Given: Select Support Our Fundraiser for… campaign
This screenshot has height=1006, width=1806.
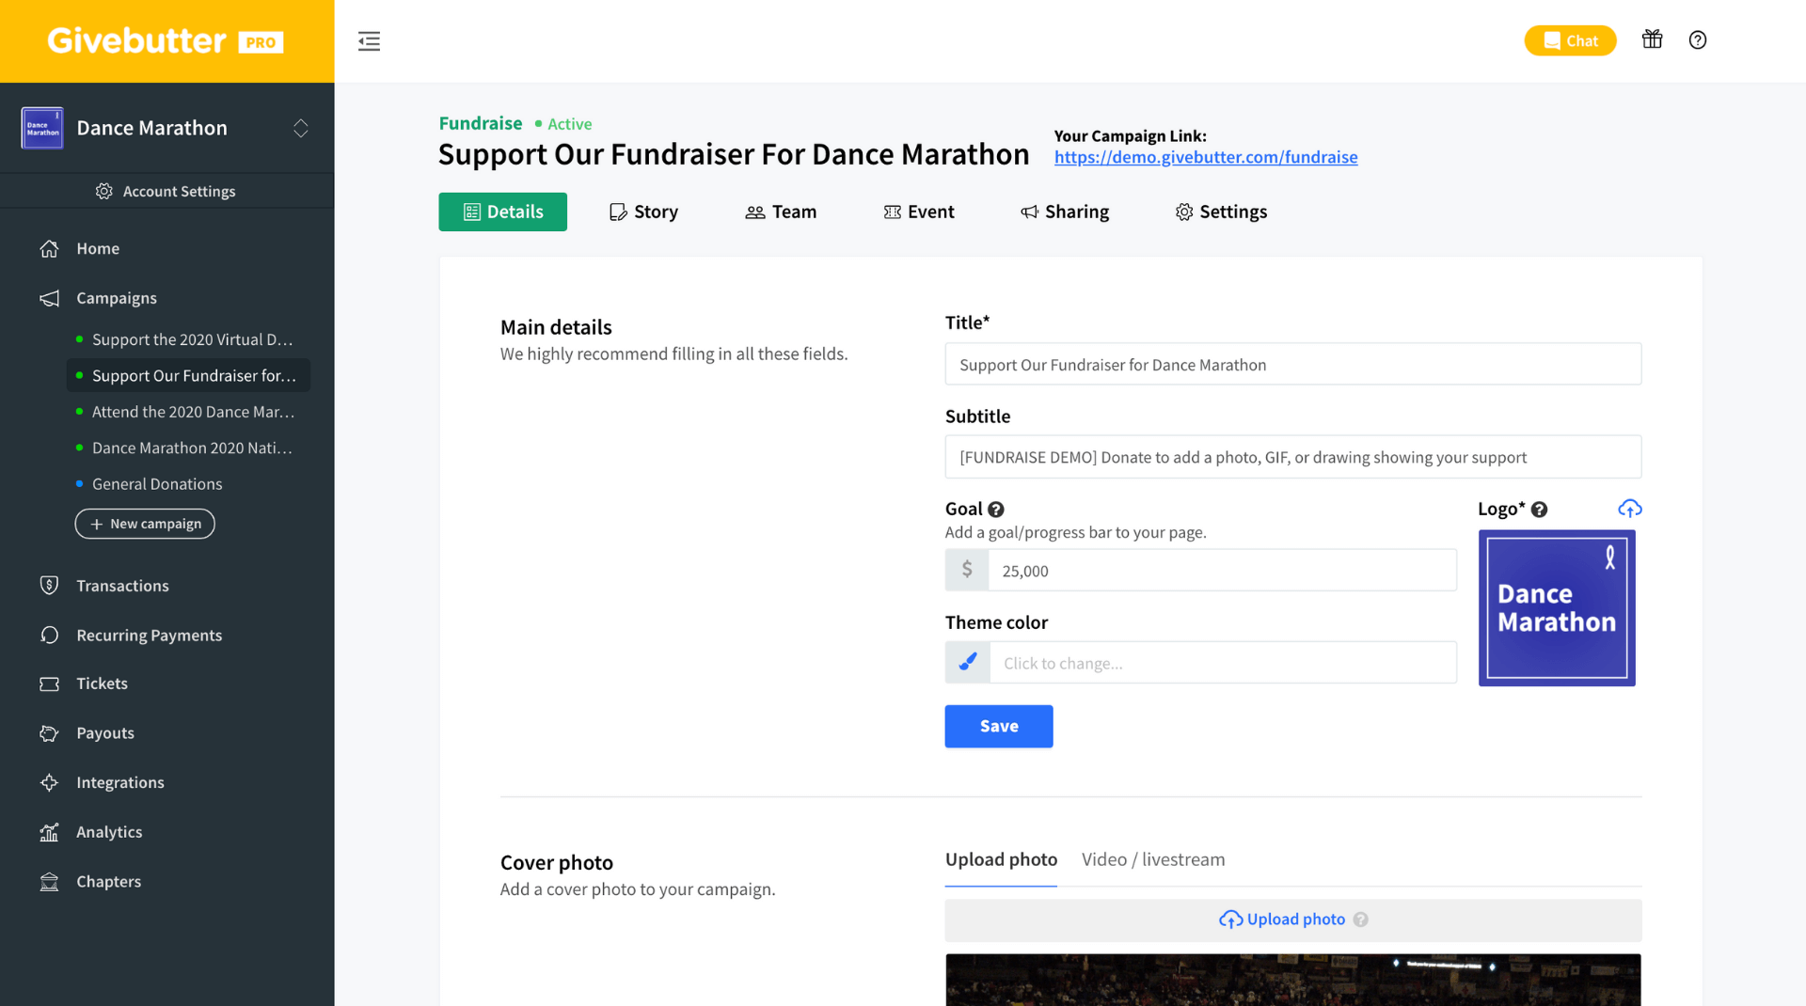Looking at the screenshot, I should pyautogui.click(x=188, y=375).
